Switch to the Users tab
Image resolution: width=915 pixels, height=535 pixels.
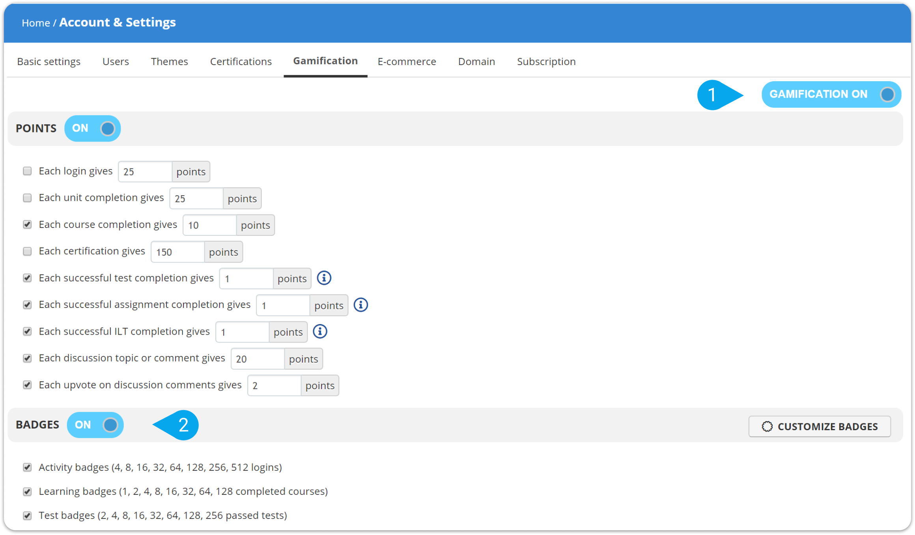pyautogui.click(x=116, y=62)
